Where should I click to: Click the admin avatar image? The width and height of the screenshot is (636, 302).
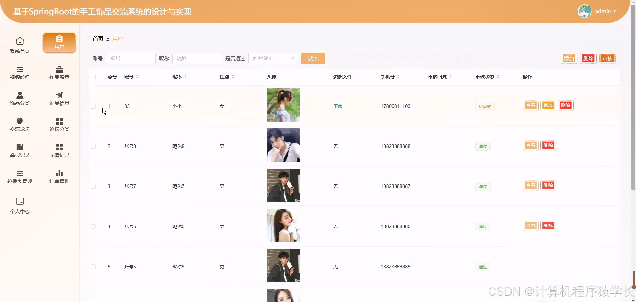tap(584, 11)
